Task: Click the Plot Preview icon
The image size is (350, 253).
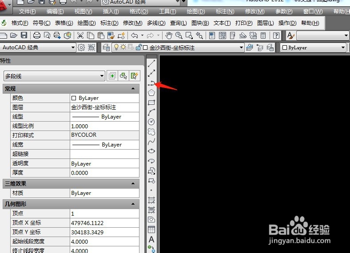Action: (47, 36)
